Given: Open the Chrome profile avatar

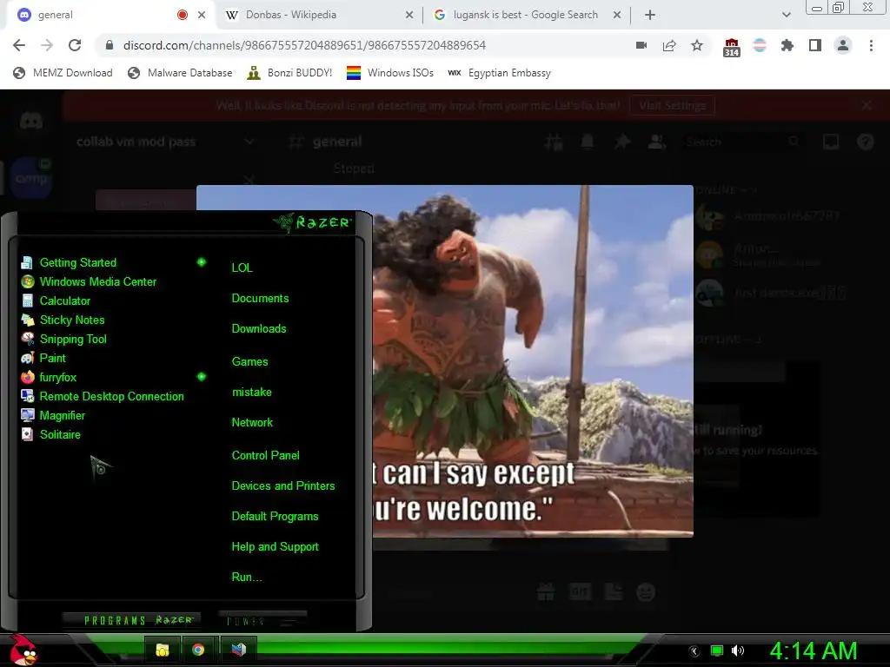Looking at the screenshot, I should point(843,45).
